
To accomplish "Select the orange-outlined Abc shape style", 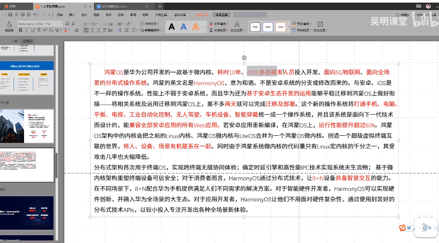I will (281, 27).
